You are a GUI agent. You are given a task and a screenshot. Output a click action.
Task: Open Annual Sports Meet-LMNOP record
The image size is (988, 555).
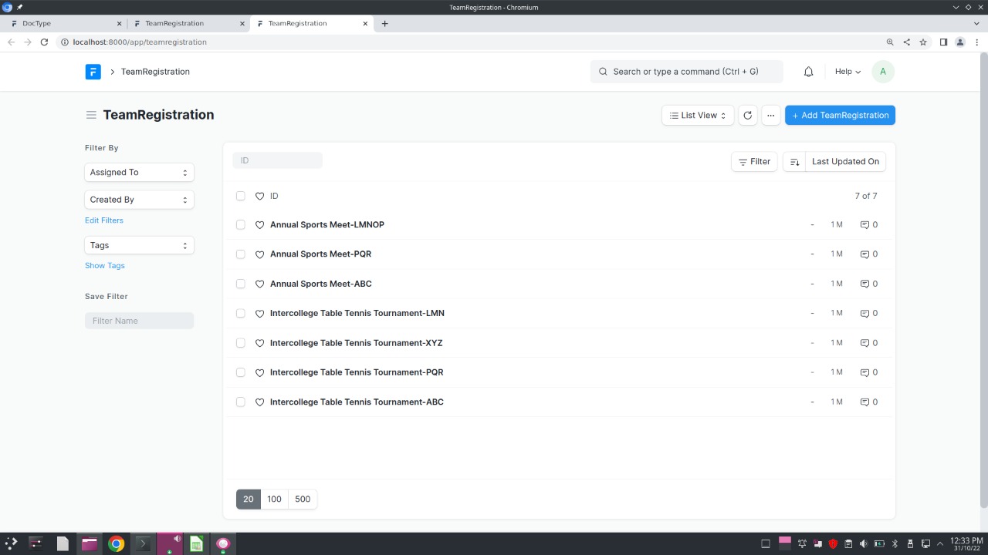(327, 225)
